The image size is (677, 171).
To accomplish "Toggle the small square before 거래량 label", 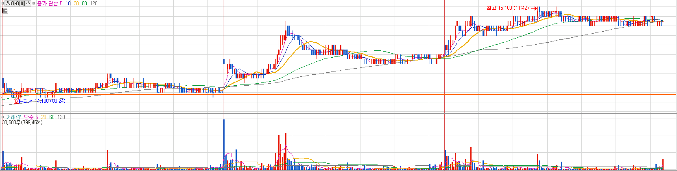I will pos(2,117).
